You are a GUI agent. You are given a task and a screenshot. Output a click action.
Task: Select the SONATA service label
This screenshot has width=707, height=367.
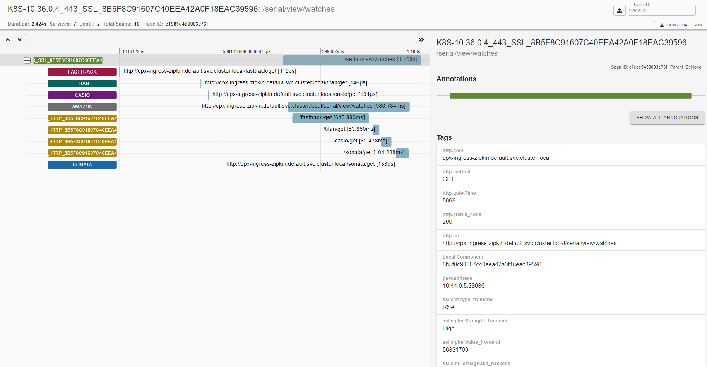click(x=82, y=165)
